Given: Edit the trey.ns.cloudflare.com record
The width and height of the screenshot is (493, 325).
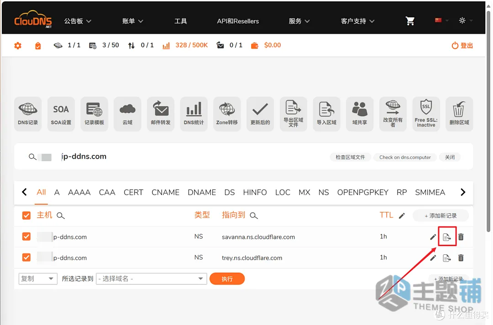Looking at the screenshot, I should click(433, 258).
